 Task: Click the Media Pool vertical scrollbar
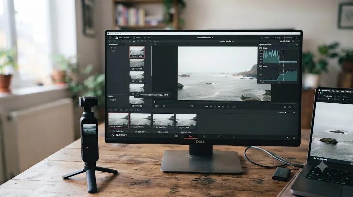[152, 61]
